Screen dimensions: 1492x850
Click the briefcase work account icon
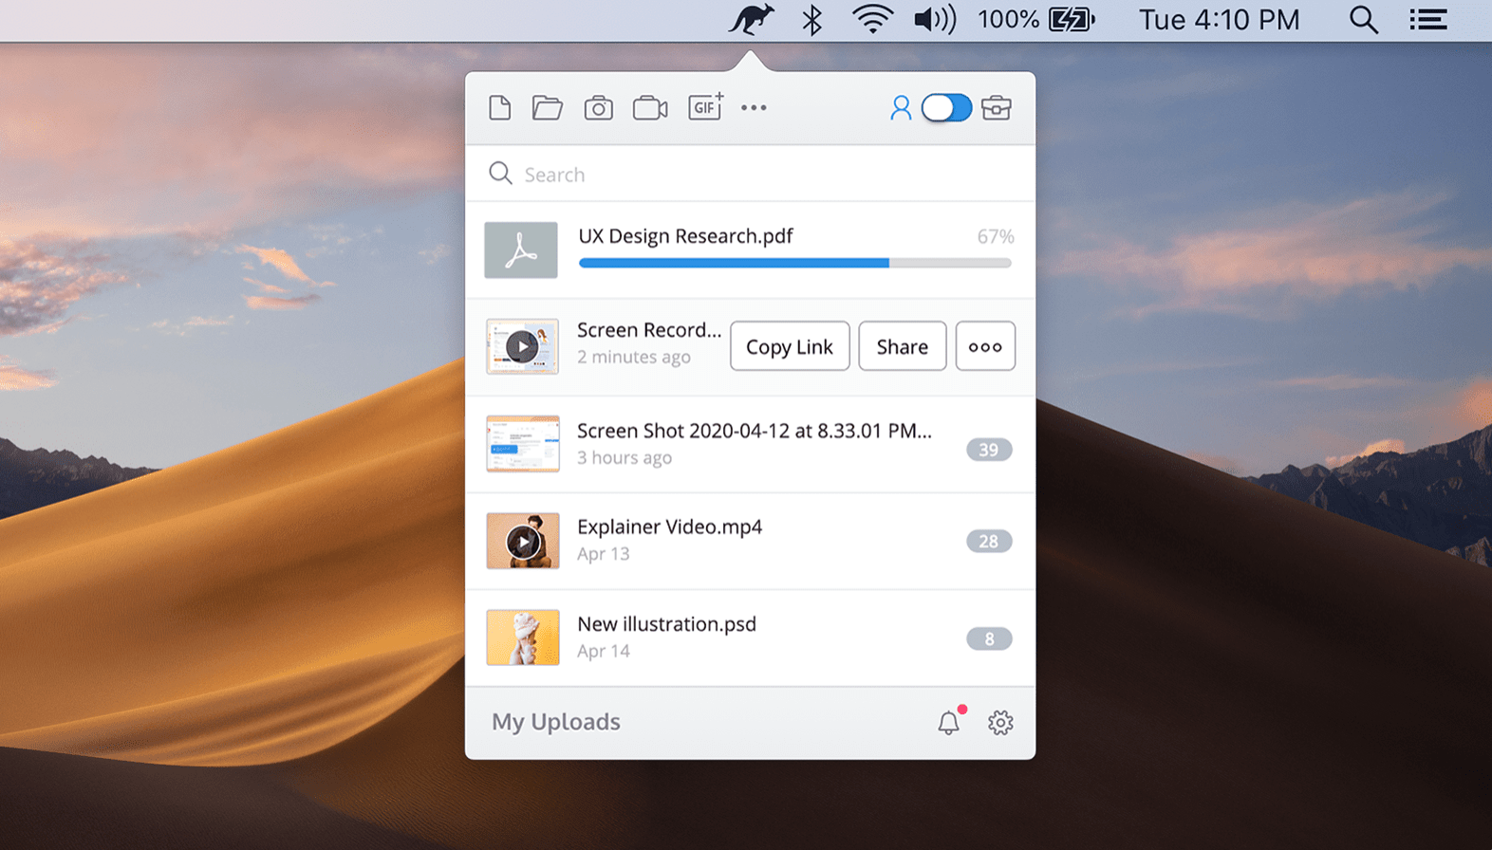tap(996, 108)
